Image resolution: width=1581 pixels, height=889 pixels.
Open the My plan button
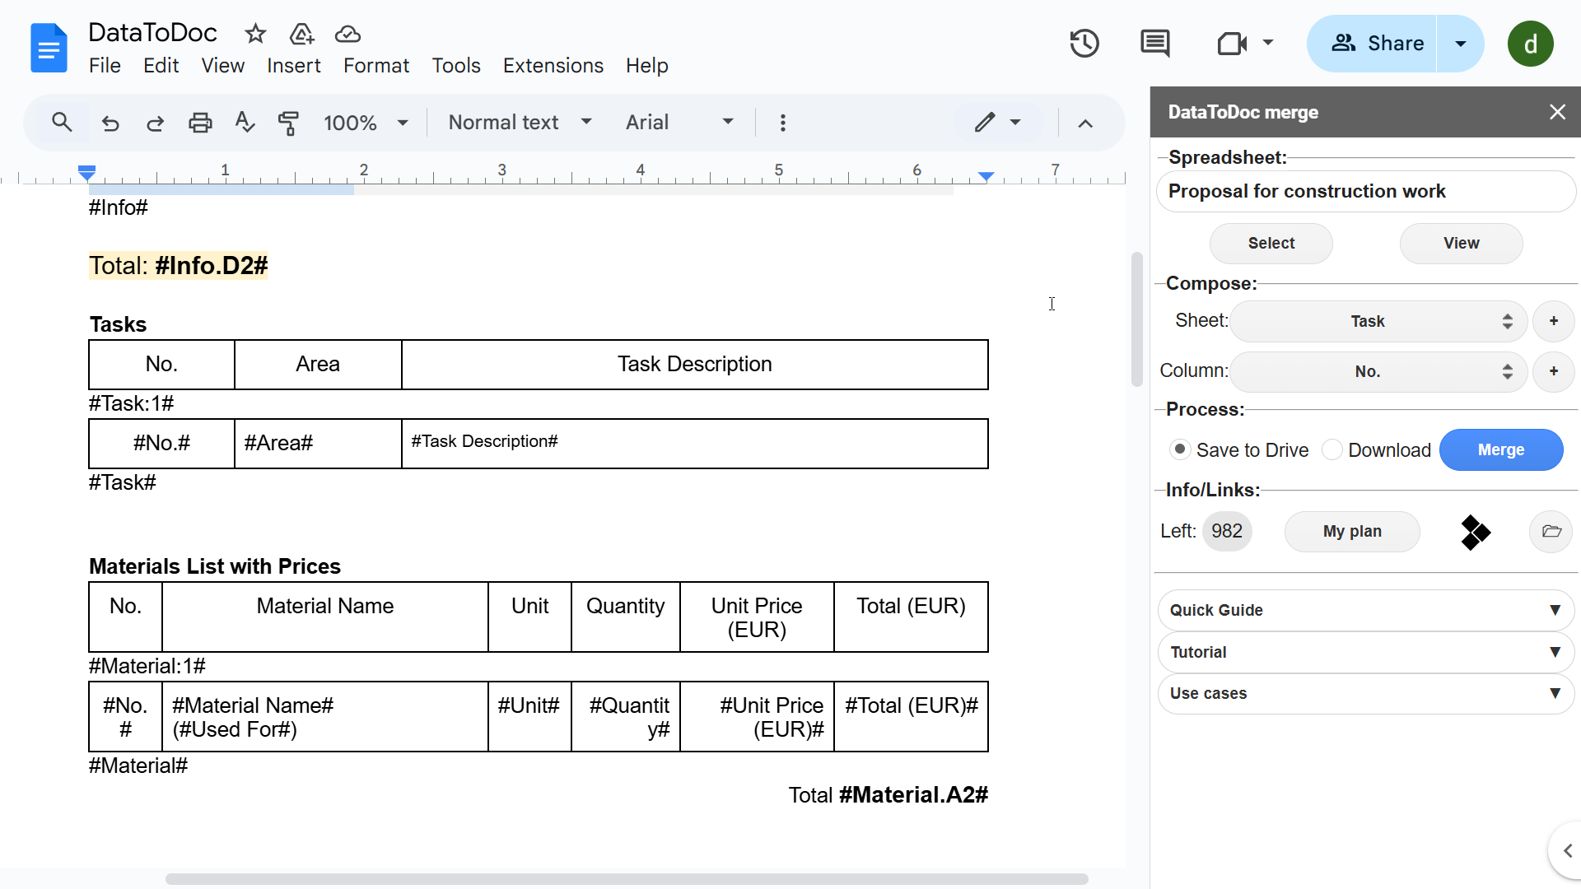point(1352,532)
